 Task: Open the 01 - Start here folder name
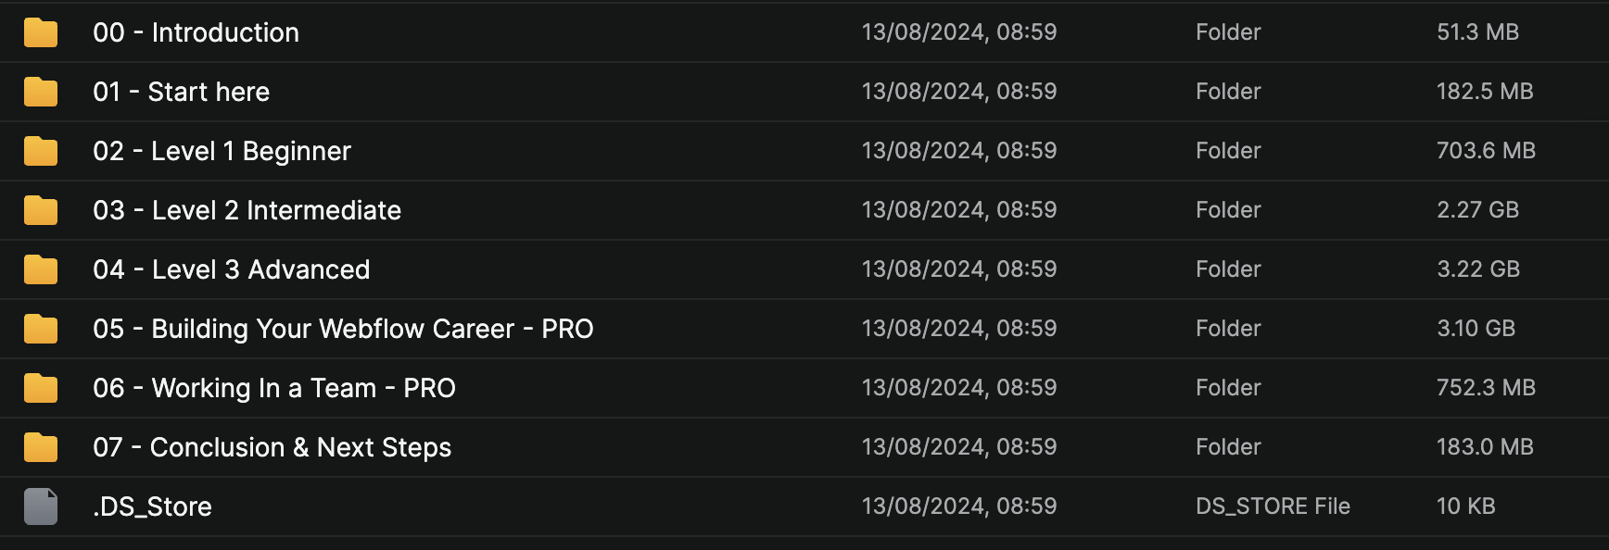[x=181, y=92]
